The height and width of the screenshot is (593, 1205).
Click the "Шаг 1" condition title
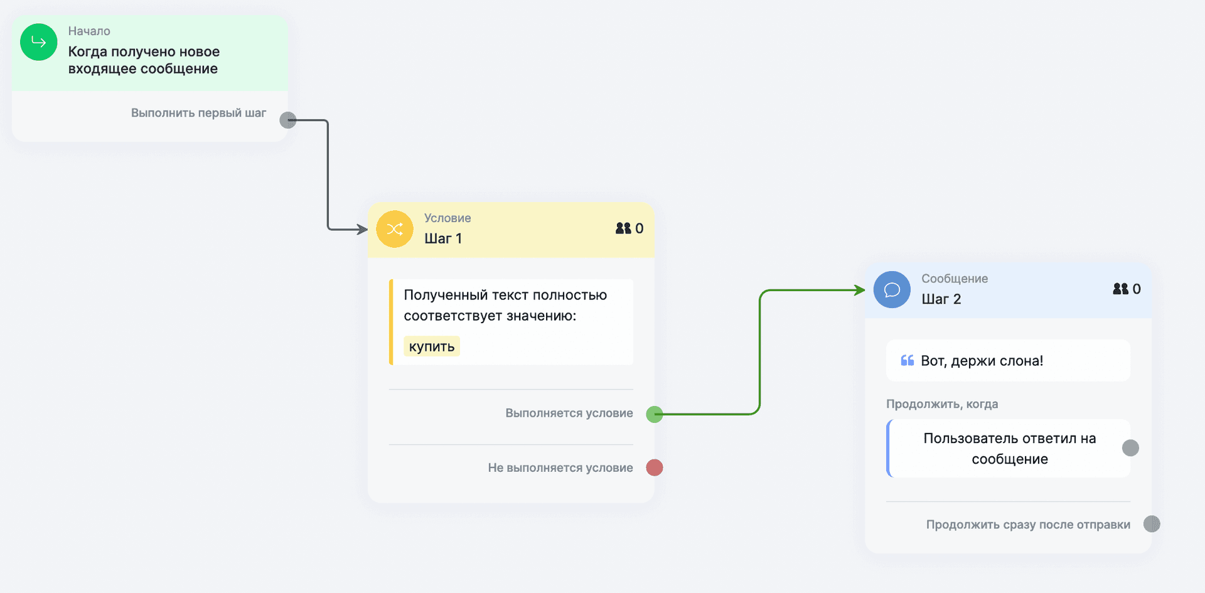(443, 238)
